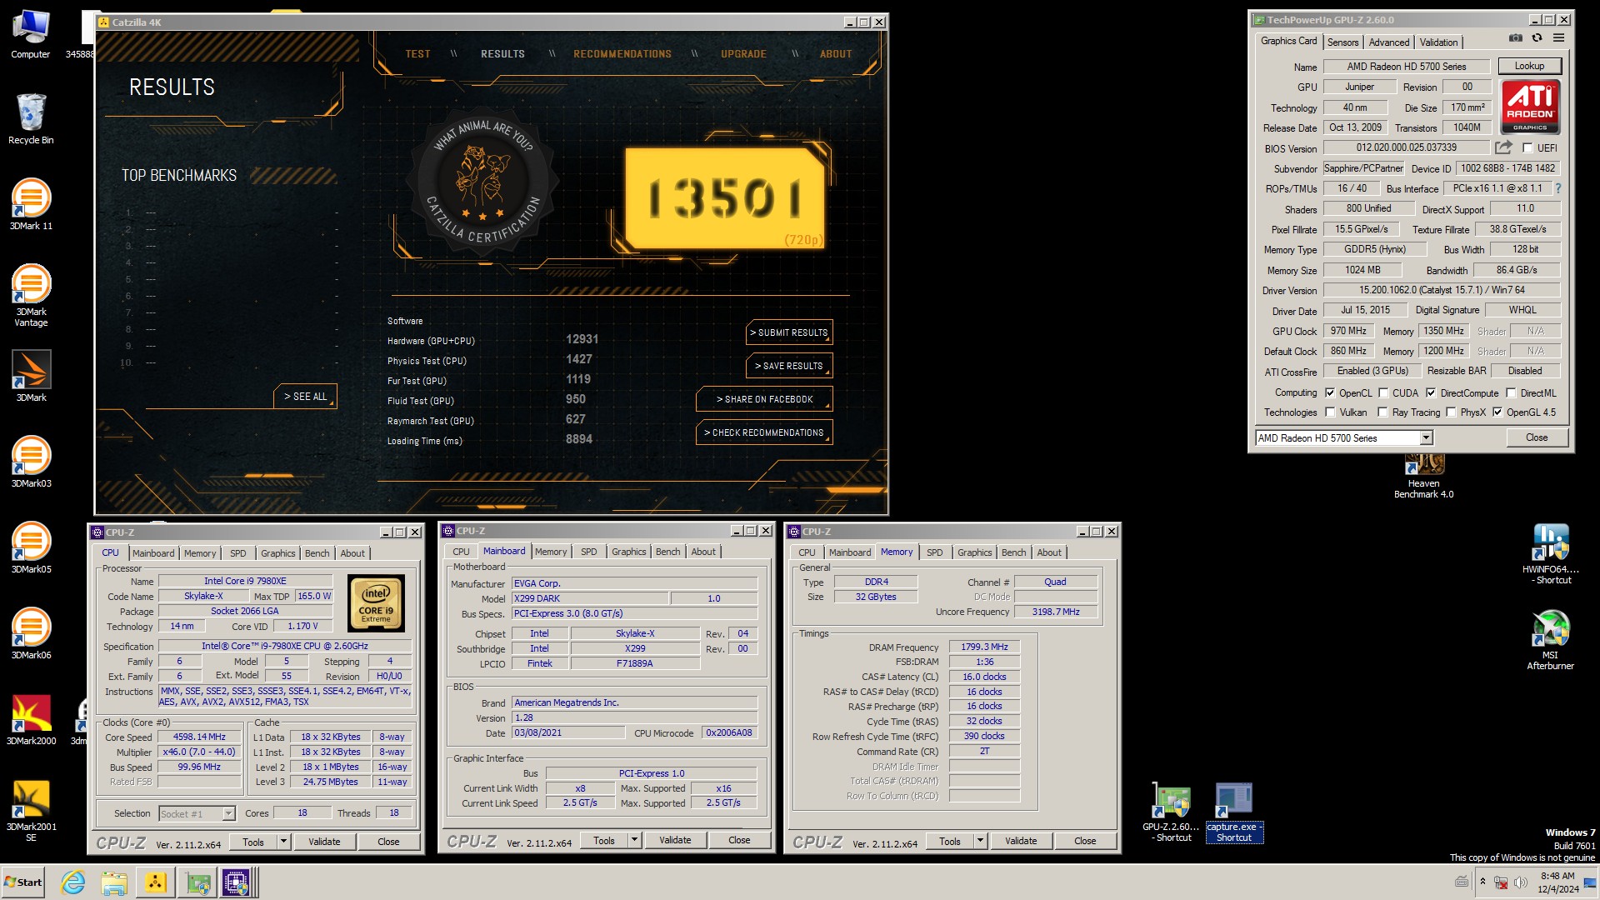Click the volume speaker tray icon
The image size is (1600, 900).
pos(1520,882)
